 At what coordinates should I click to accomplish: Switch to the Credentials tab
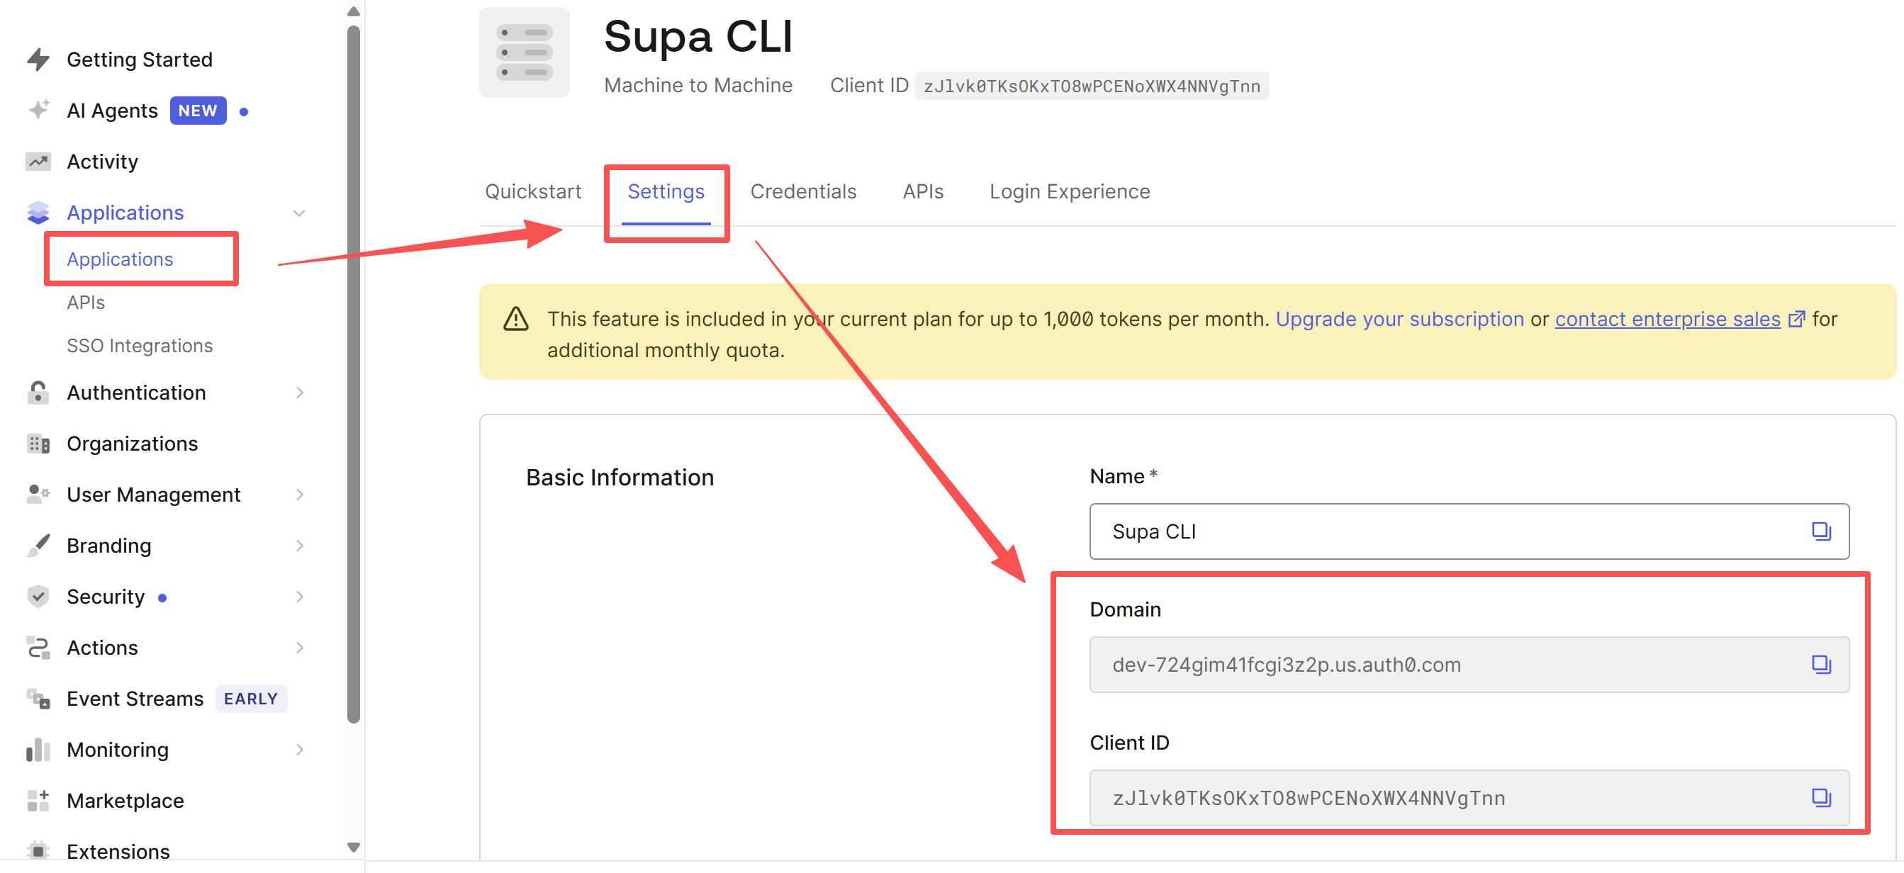tap(802, 191)
